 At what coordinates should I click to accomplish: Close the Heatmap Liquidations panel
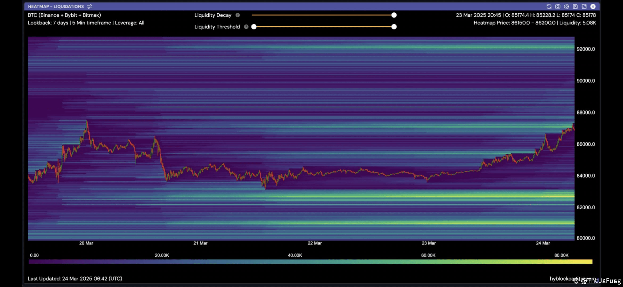coord(593,6)
